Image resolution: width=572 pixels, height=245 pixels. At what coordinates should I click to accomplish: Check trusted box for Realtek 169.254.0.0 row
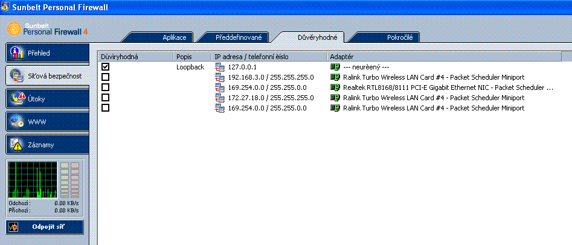105,87
